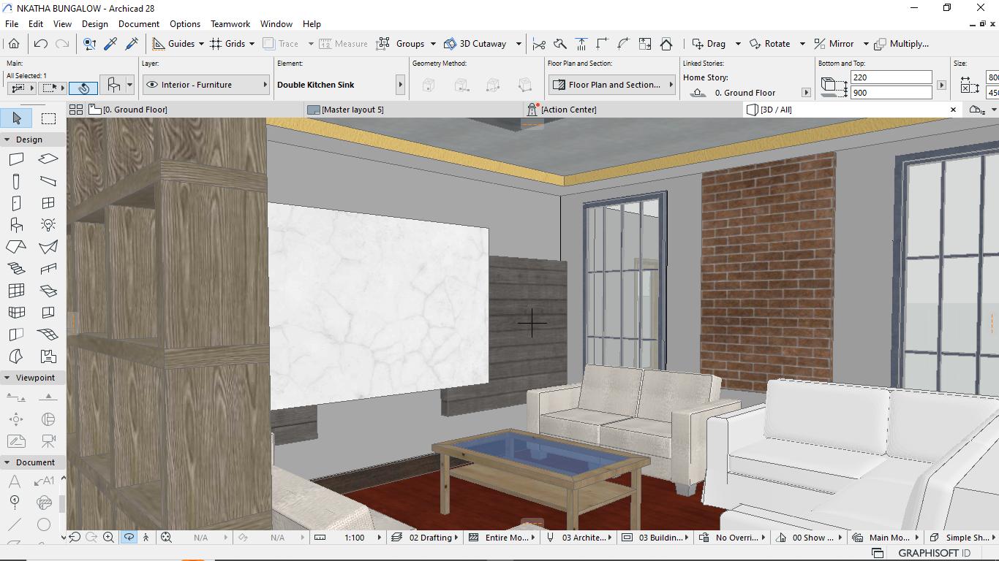Open the Teamwork menu
The width and height of the screenshot is (999, 561).
coord(230,24)
